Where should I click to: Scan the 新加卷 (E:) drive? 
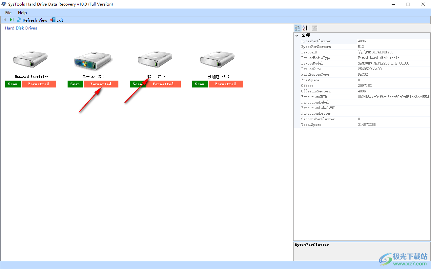tap(200, 84)
